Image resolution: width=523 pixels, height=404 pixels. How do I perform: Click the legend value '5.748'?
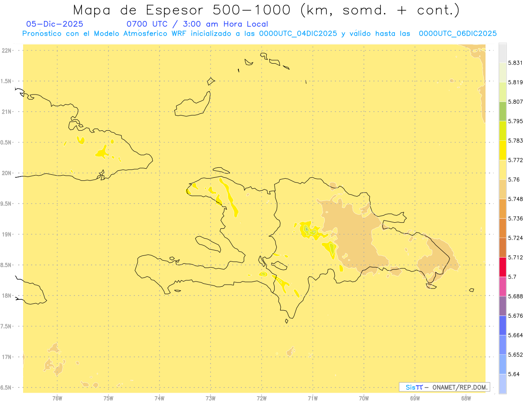click(x=516, y=199)
